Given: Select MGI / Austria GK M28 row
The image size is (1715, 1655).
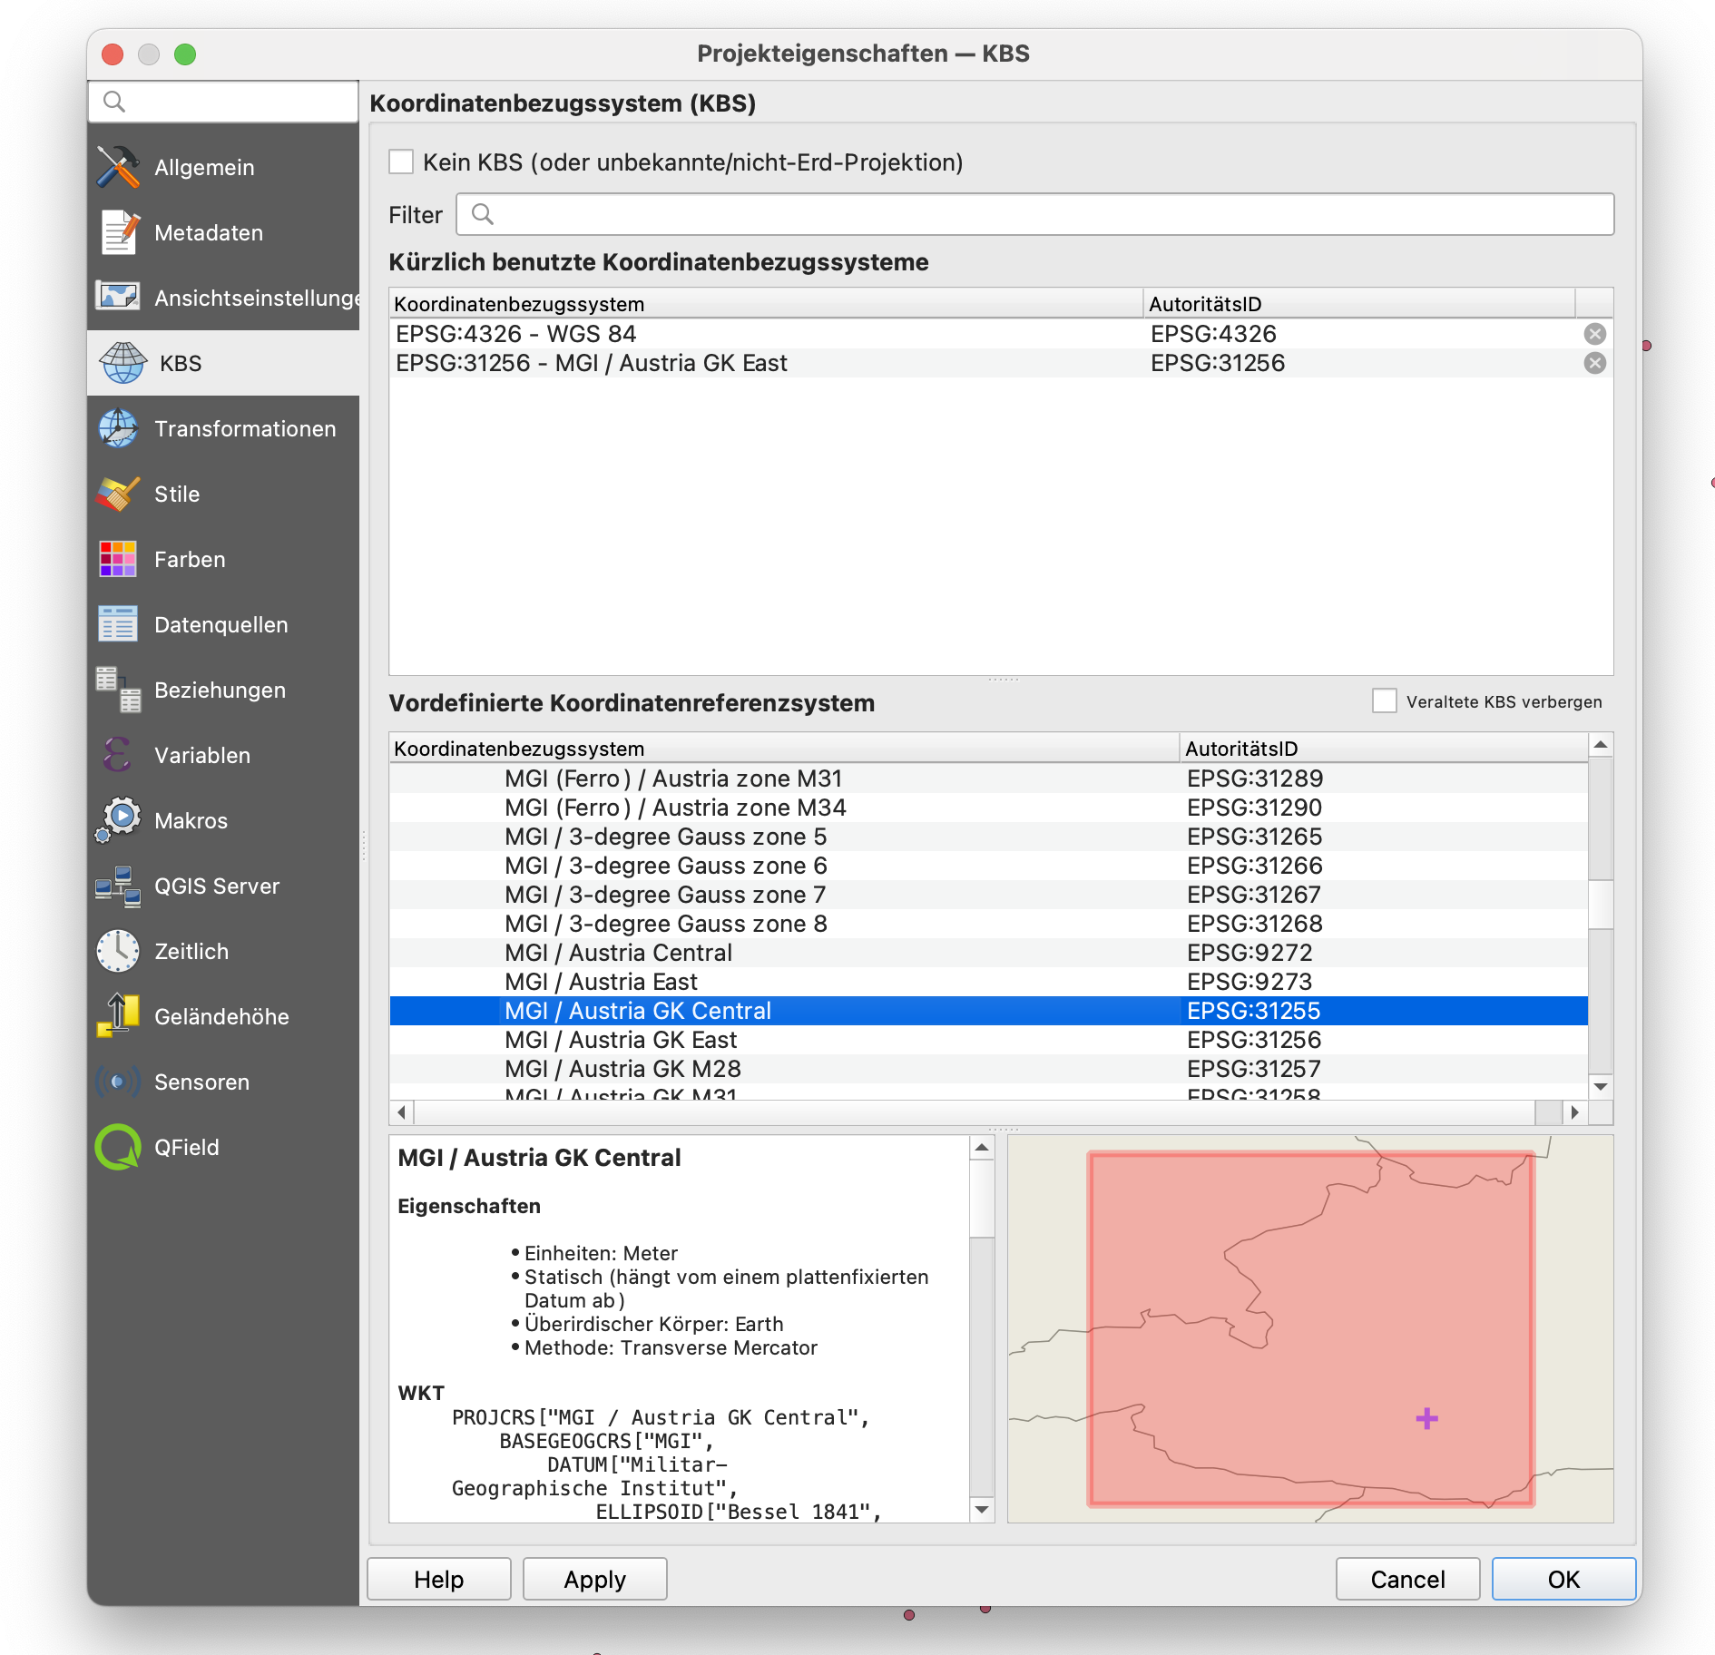Looking at the screenshot, I should coord(988,1069).
